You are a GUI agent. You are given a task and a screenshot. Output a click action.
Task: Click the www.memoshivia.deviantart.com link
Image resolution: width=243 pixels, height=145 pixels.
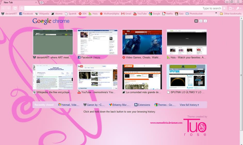click(x=166, y=123)
